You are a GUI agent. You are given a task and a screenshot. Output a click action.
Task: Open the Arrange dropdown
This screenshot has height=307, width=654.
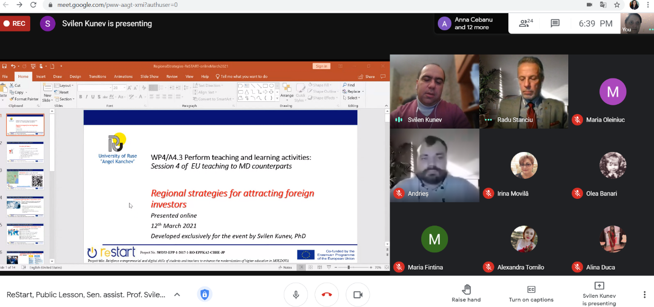pyautogui.click(x=287, y=93)
